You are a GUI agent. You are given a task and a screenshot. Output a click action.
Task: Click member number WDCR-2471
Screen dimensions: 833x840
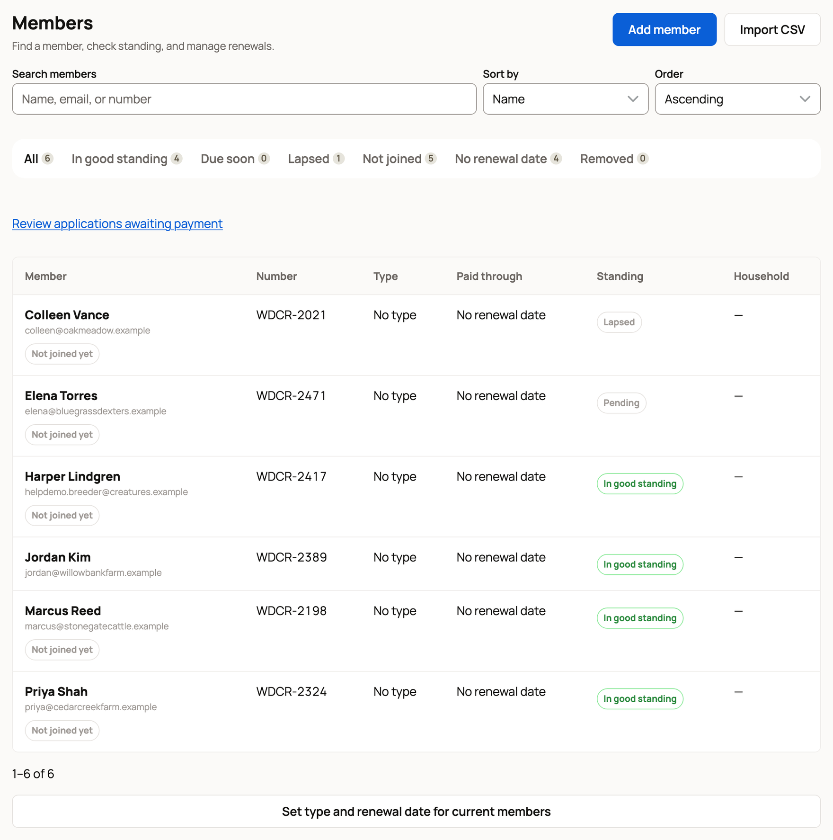291,396
